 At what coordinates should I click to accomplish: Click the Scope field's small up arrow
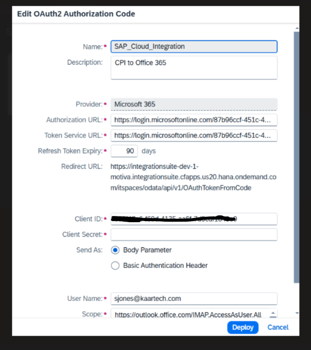click(x=272, y=313)
